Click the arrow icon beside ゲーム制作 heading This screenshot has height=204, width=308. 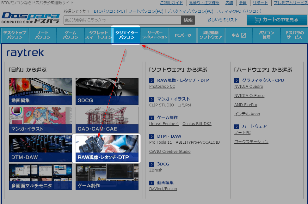pos(151,118)
